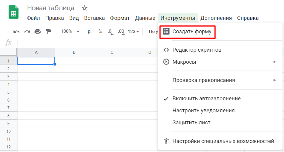Decrease decimal places
The height and width of the screenshot is (152, 284).
pyautogui.click(x=110, y=32)
